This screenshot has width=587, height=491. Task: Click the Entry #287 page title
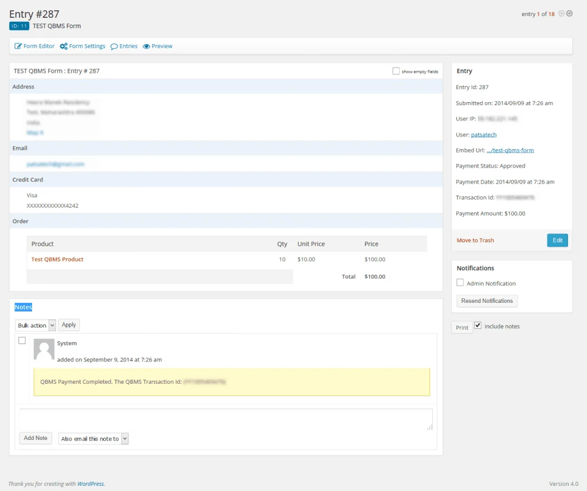click(x=34, y=14)
